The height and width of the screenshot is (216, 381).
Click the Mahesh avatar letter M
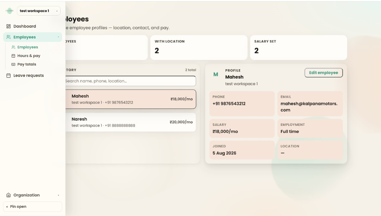pos(215,74)
